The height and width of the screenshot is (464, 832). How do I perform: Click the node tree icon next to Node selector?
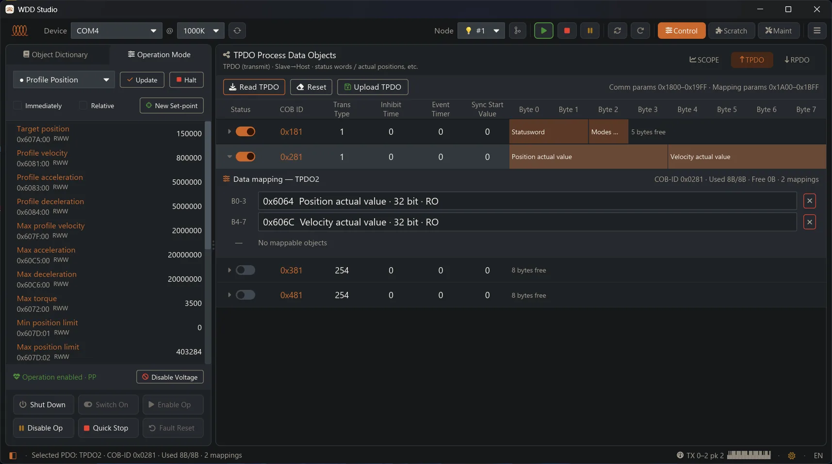coord(518,31)
